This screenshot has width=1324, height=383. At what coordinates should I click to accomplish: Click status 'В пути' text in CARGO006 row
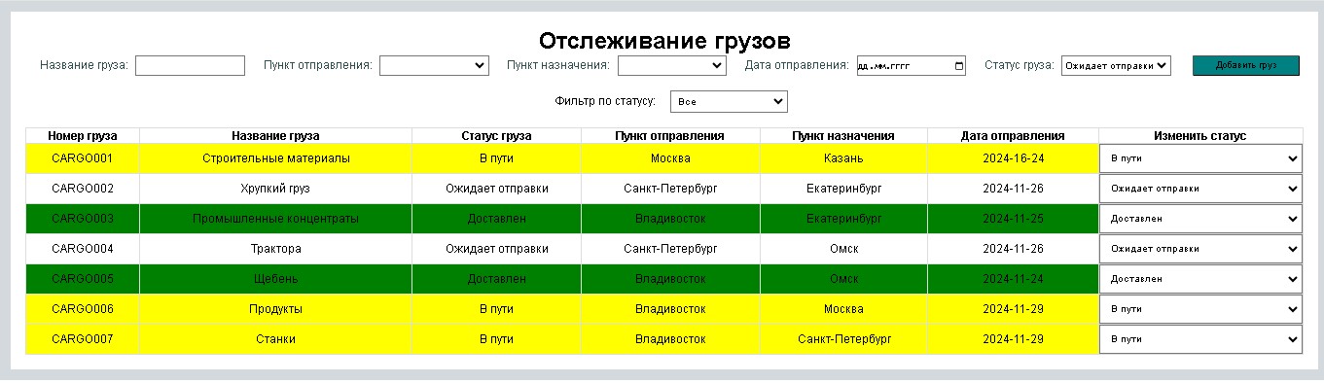pos(496,309)
